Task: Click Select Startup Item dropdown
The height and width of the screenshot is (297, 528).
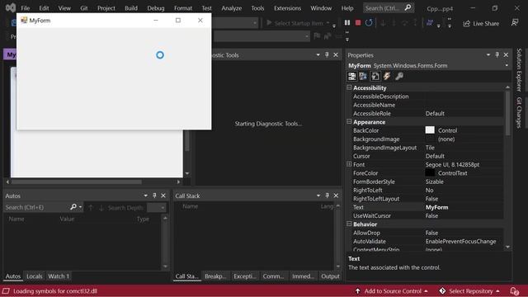Action: click(299, 23)
